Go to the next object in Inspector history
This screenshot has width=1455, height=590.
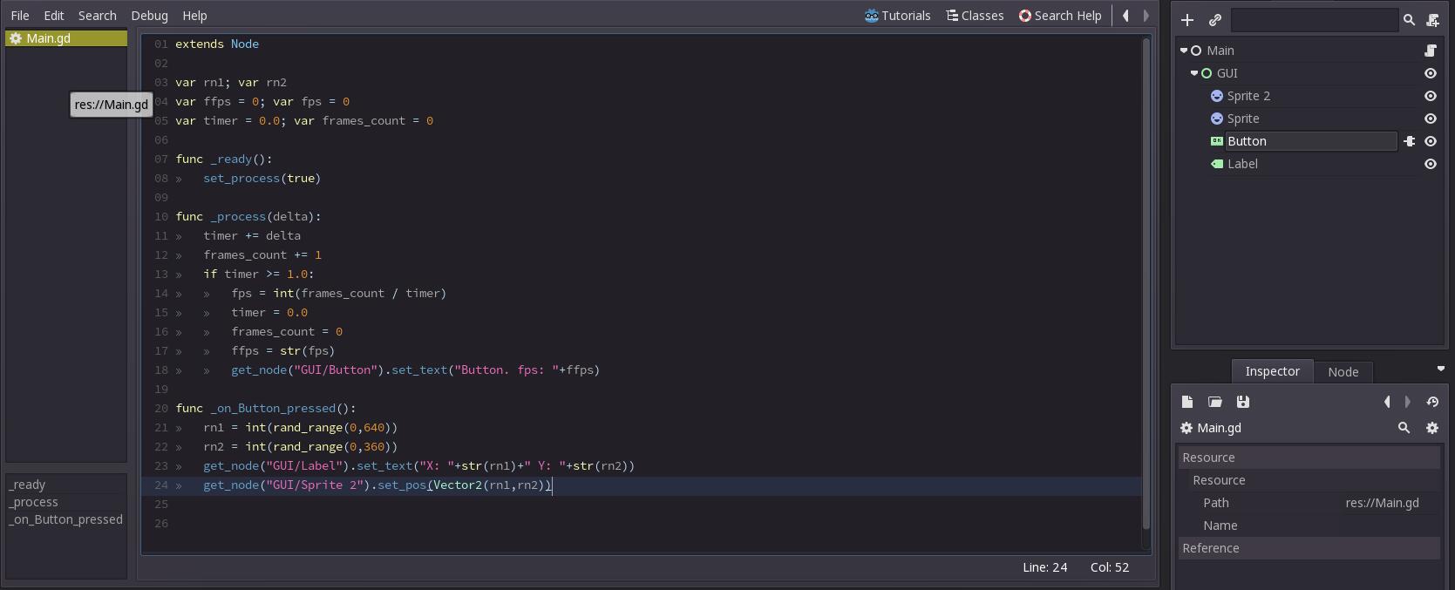click(1408, 402)
